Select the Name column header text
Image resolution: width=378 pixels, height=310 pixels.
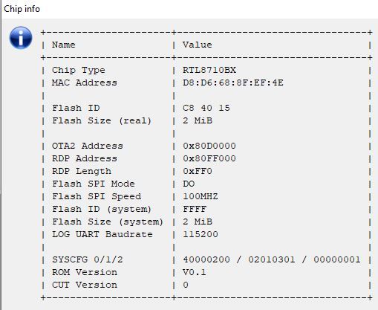pyautogui.click(x=63, y=45)
